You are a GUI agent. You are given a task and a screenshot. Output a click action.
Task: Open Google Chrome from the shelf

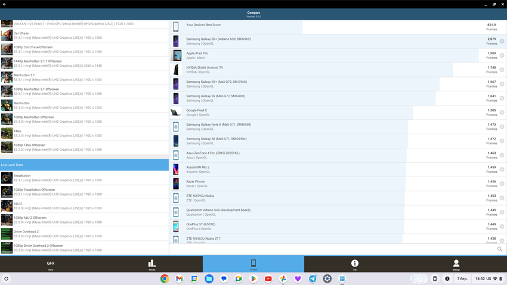(165, 278)
